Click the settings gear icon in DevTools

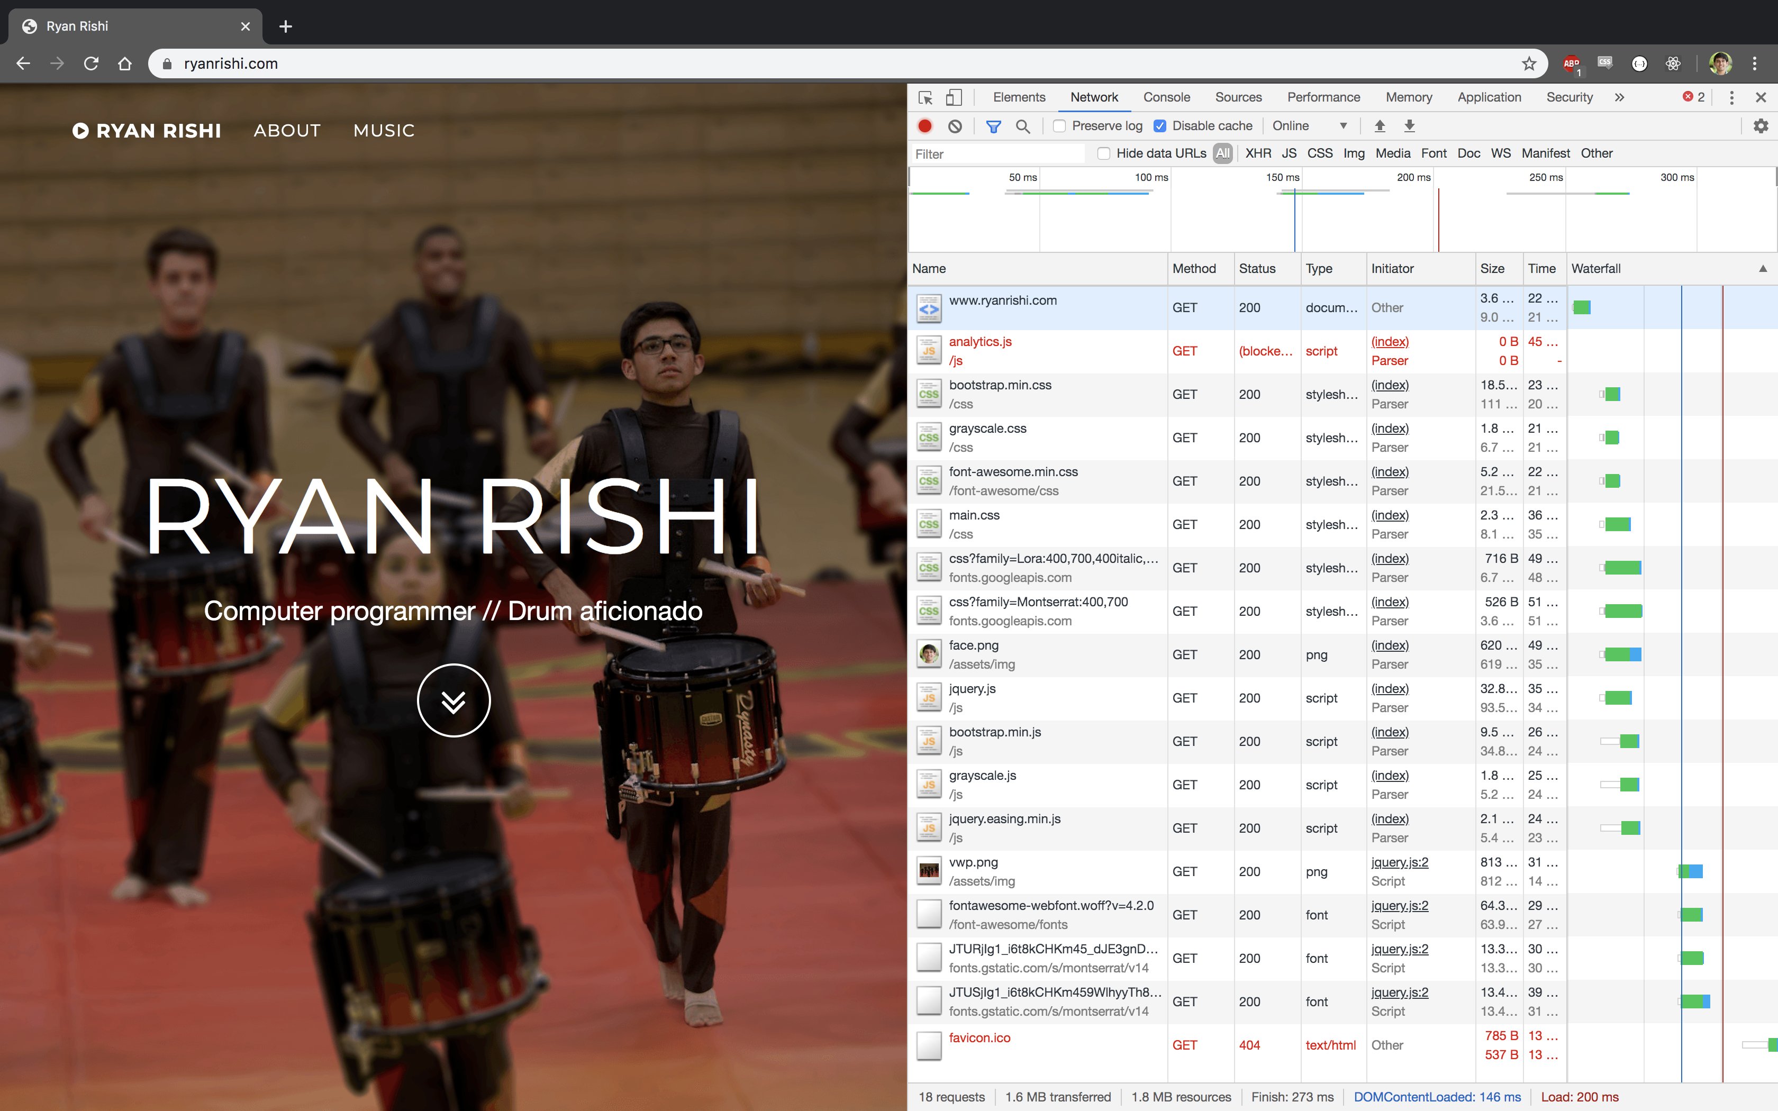tap(1764, 125)
